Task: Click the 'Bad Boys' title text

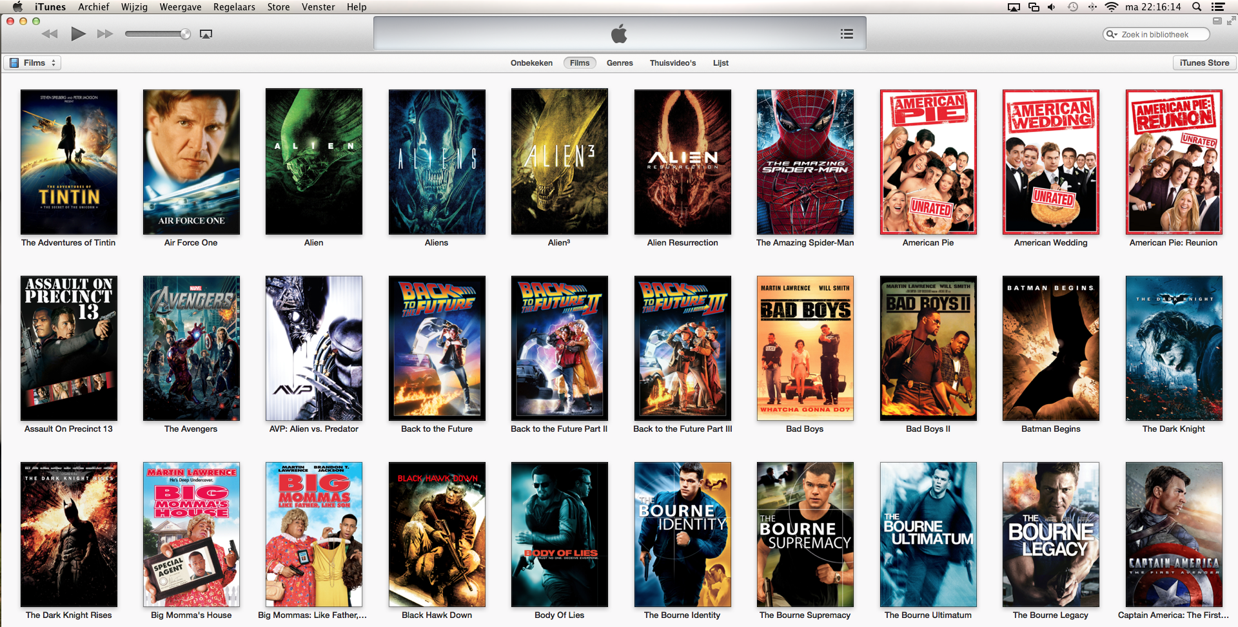Action: 805,429
